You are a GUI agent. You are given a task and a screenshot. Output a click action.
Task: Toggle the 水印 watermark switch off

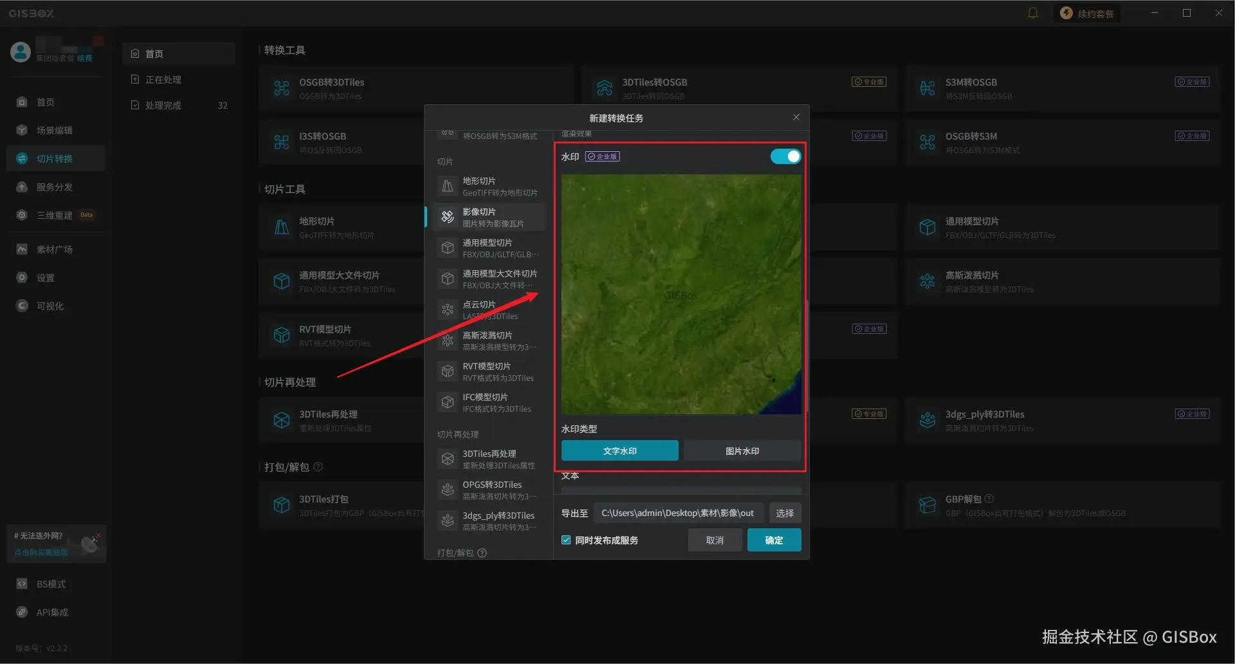[x=785, y=156]
